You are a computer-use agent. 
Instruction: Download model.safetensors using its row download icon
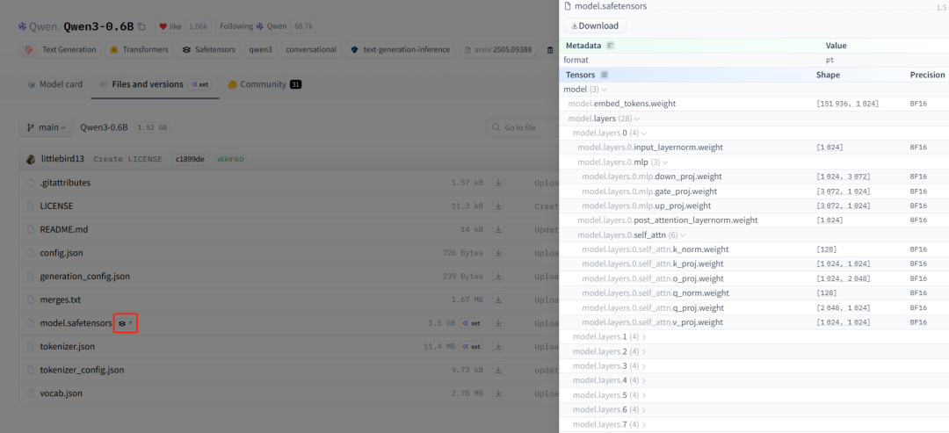[x=498, y=323]
